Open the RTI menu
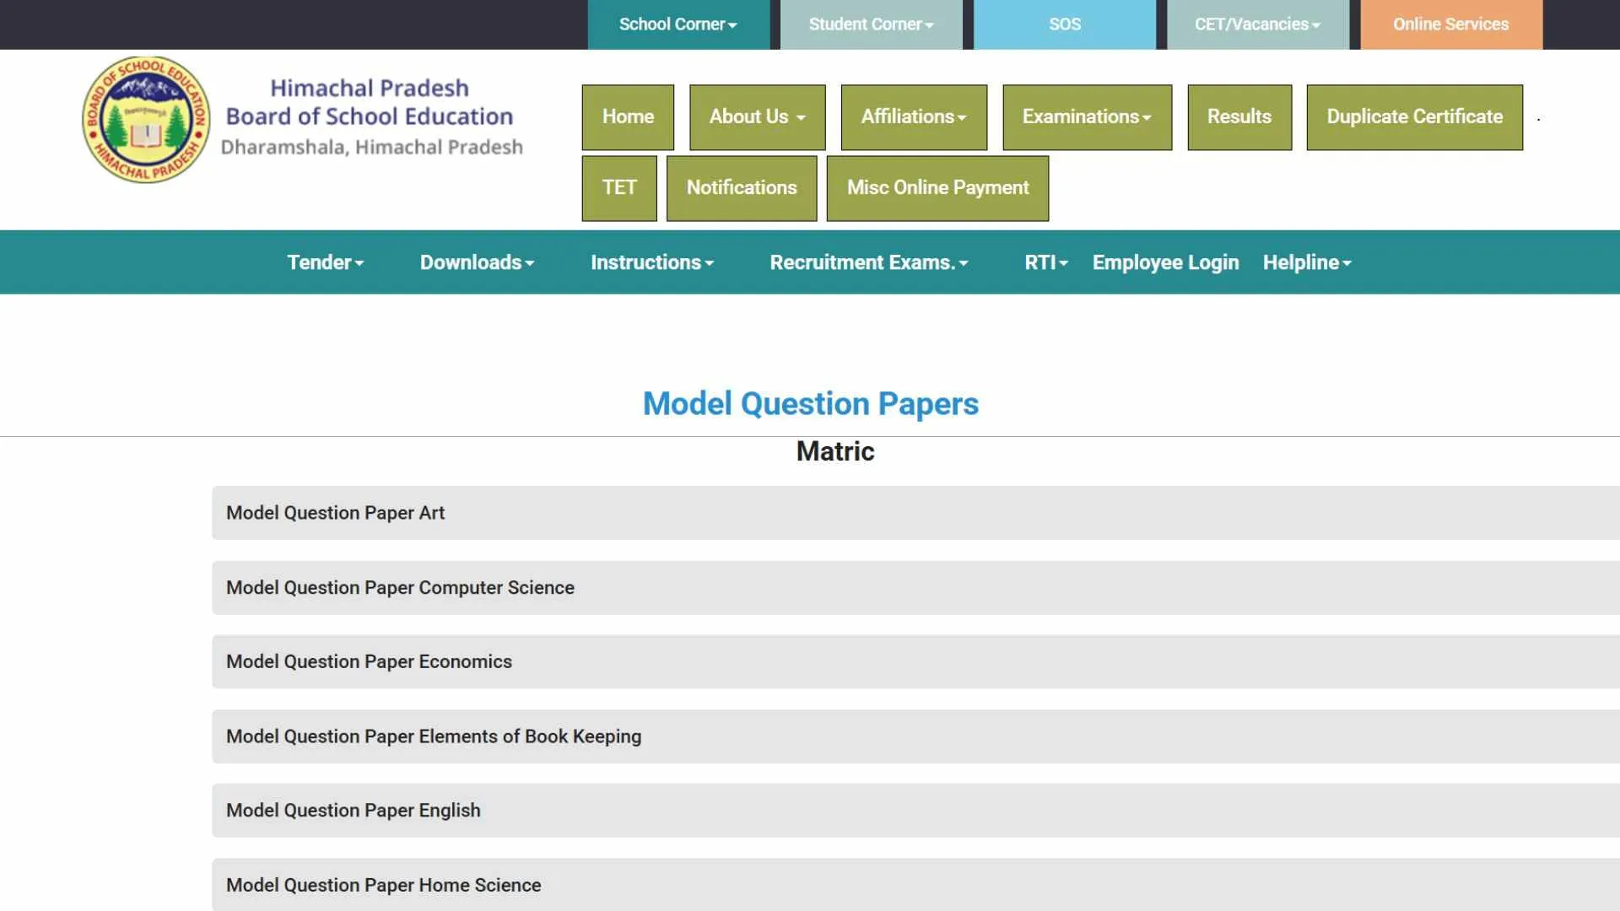The height and width of the screenshot is (911, 1620). click(x=1046, y=262)
